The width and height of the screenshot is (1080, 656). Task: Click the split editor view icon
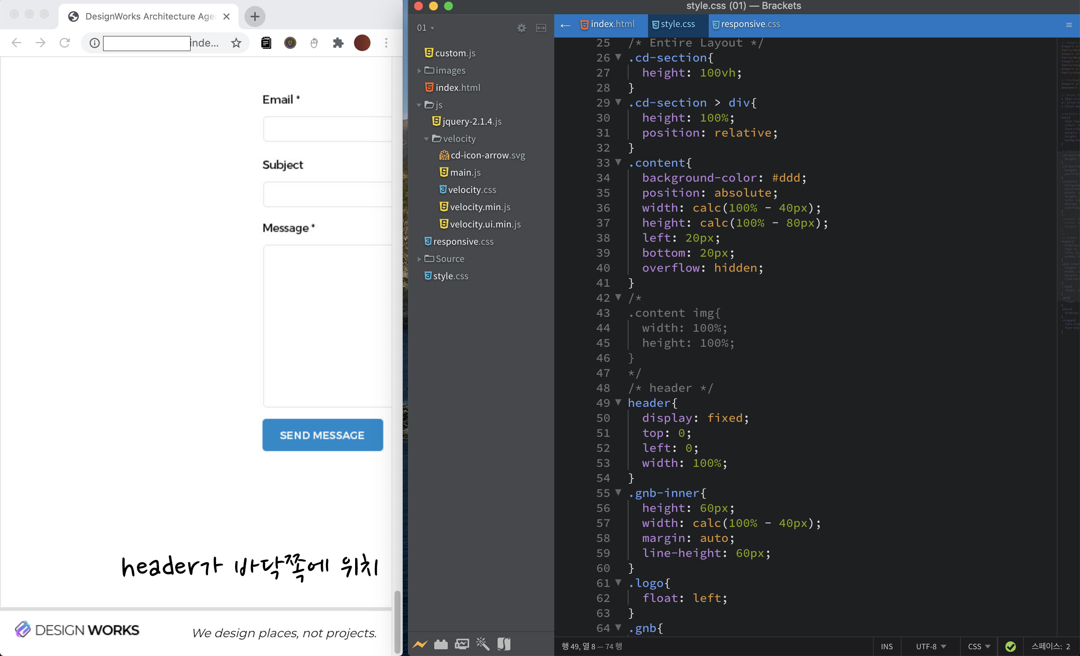coord(541,28)
